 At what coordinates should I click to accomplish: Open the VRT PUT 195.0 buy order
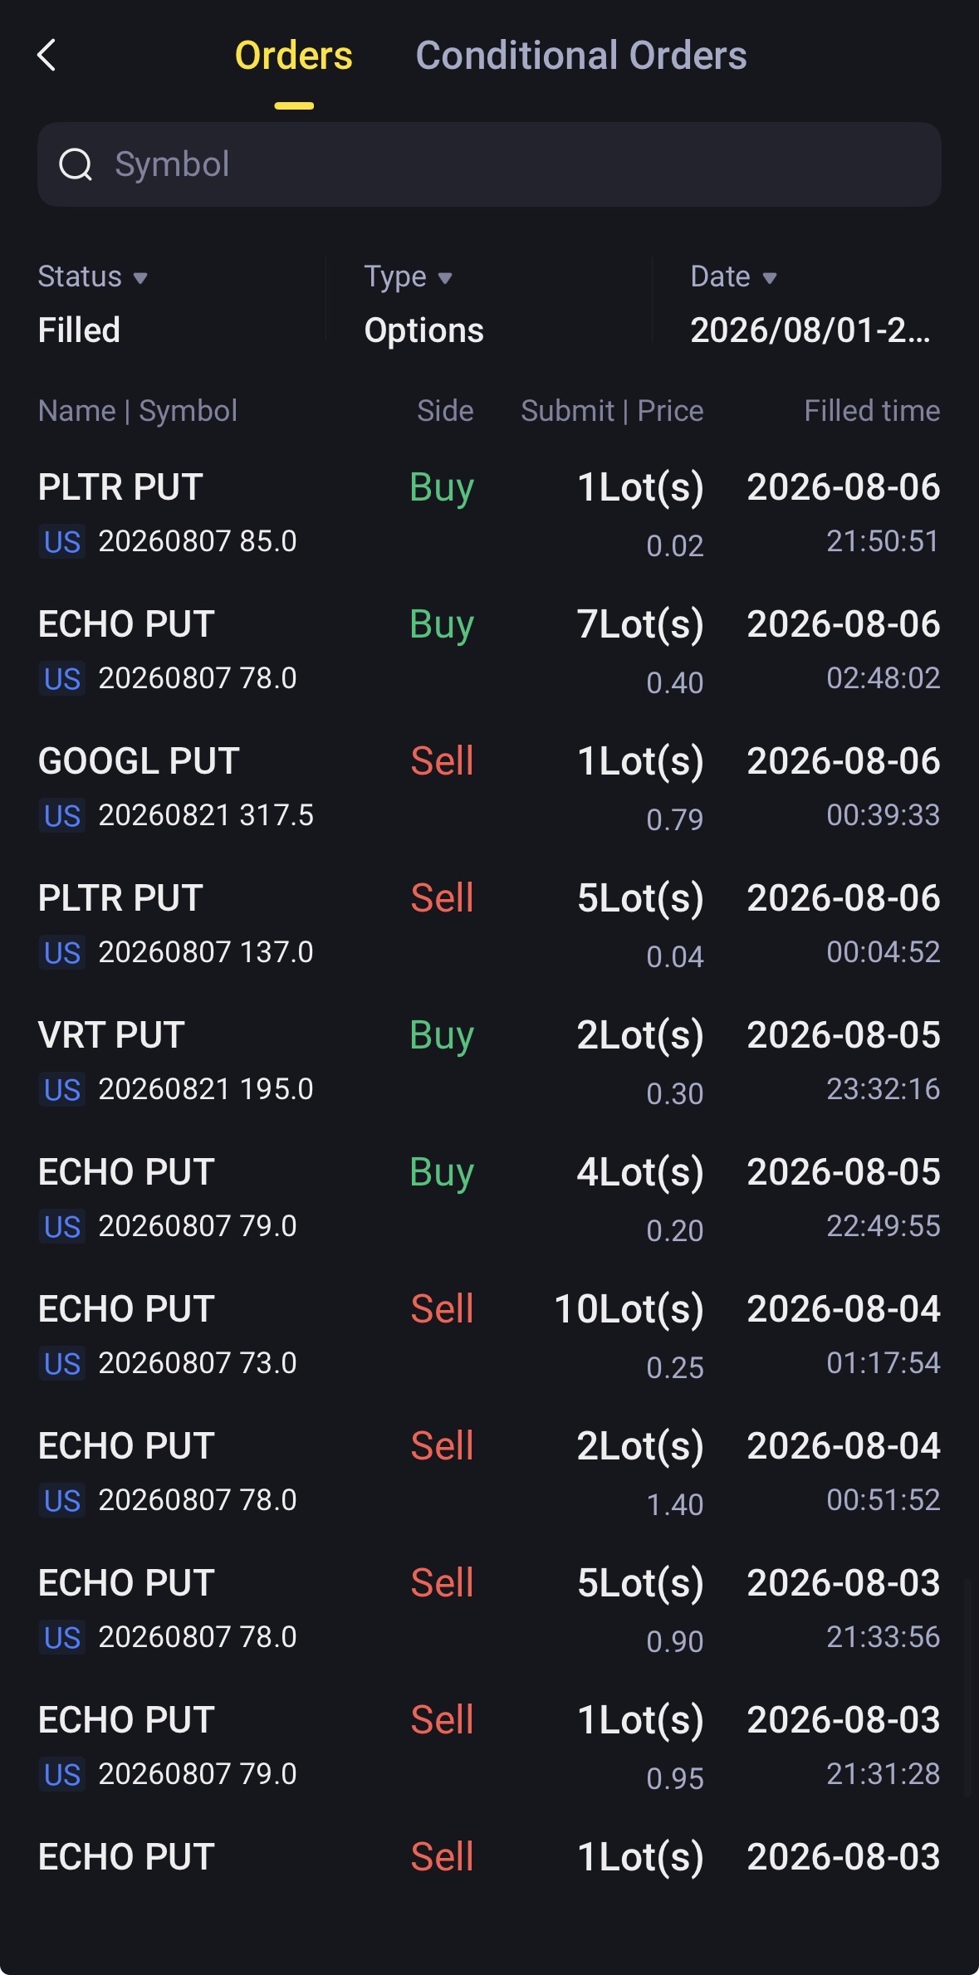489,1062
